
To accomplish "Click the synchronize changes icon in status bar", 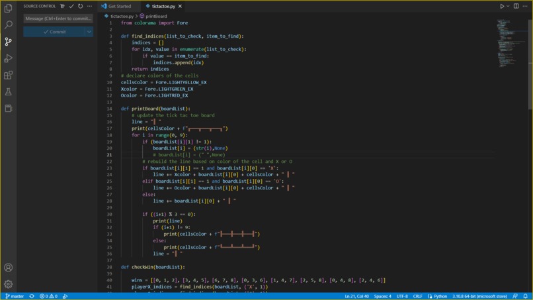I will pyautogui.click(x=32, y=296).
